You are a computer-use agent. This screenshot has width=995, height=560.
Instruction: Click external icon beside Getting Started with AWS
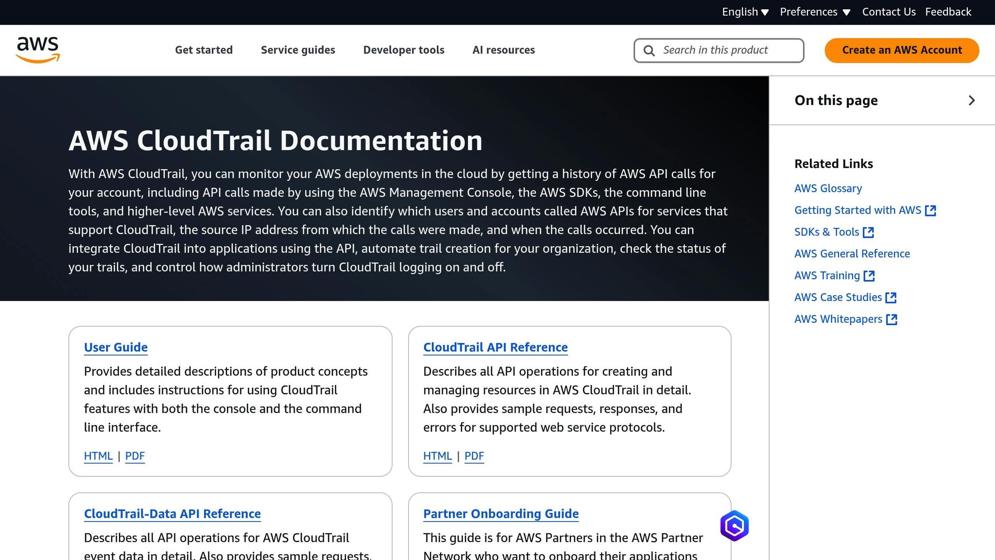[x=930, y=210]
